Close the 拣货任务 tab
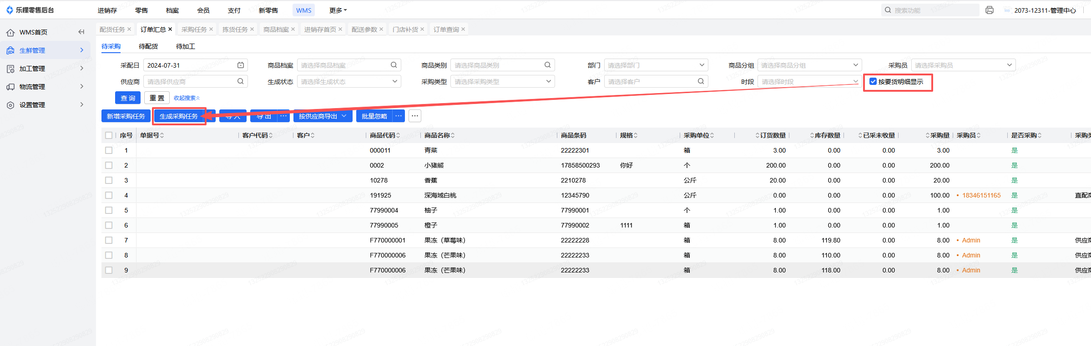The image size is (1091, 346). point(252,29)
